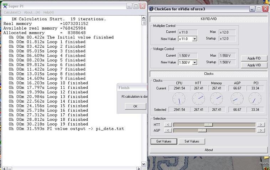This screenshot has width=270, height=170.
Task: Close the Super PI window
Action: pyautogui.click(x=142, y=6)
